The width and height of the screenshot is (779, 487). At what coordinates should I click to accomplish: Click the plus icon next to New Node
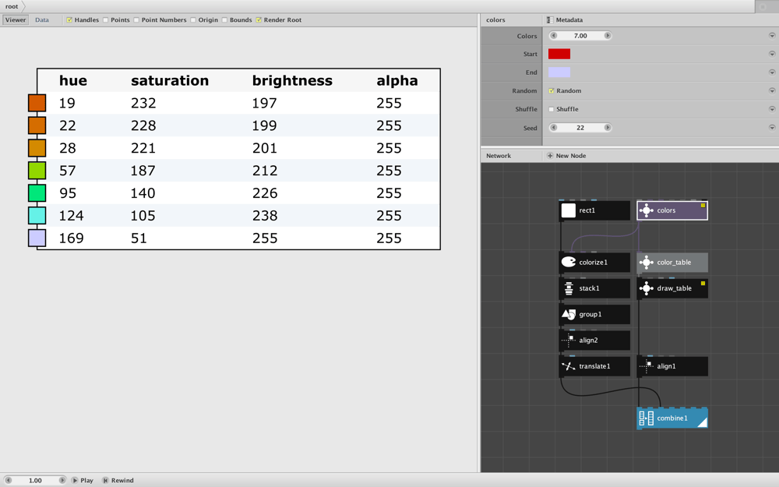550,156
